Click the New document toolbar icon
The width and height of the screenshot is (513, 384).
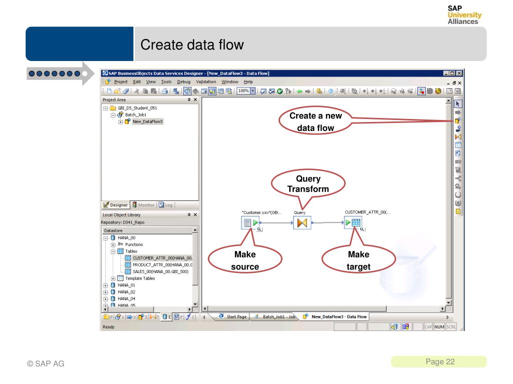point(109,91)
